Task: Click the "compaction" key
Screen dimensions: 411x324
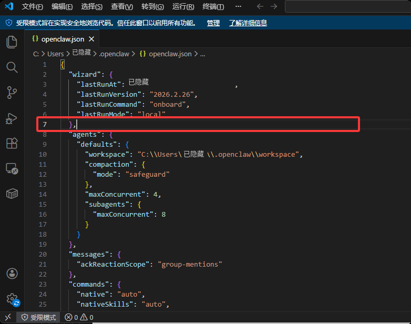Action: pyautogui.click(x=109, y=164)
